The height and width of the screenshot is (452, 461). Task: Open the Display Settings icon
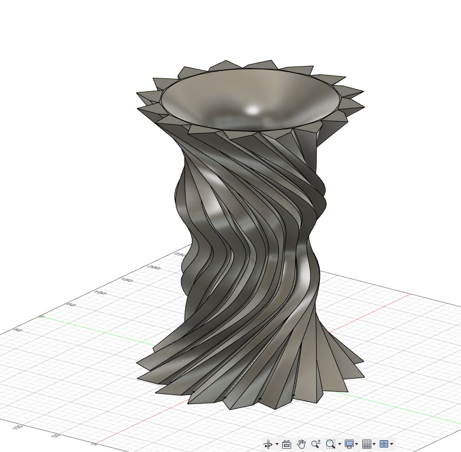pos(349,444)
